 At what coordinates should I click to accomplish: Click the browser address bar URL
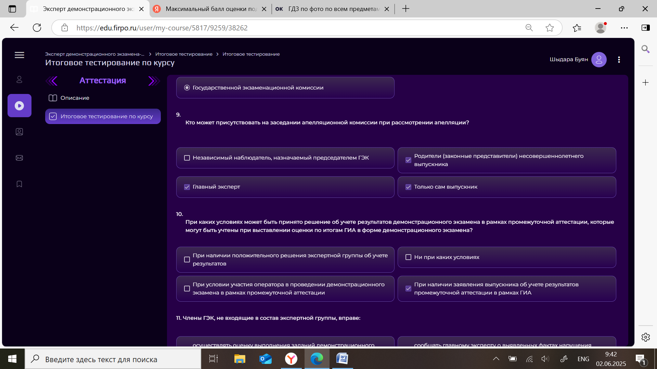[162, 28]
